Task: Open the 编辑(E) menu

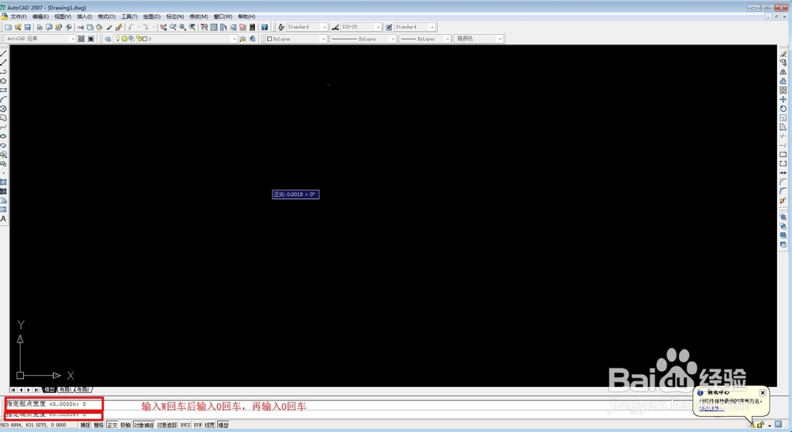Action: click(x=40, y=17)
